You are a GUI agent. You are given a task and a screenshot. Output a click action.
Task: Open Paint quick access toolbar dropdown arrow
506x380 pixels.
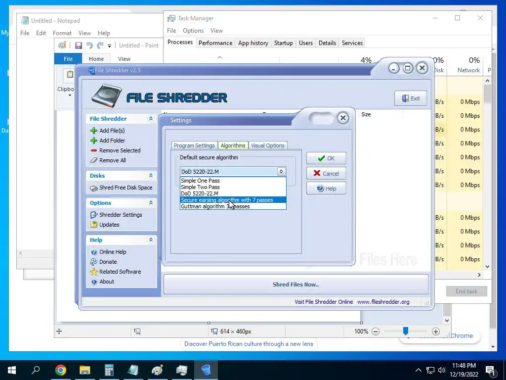click(109, 46)
